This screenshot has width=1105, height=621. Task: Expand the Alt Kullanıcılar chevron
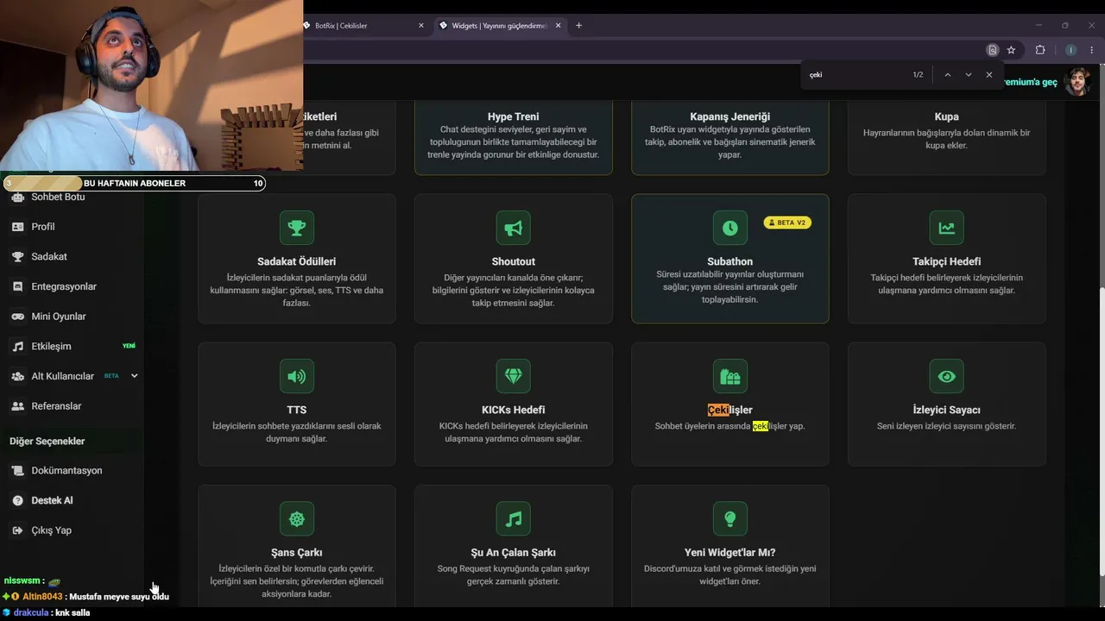coord(134,376)
